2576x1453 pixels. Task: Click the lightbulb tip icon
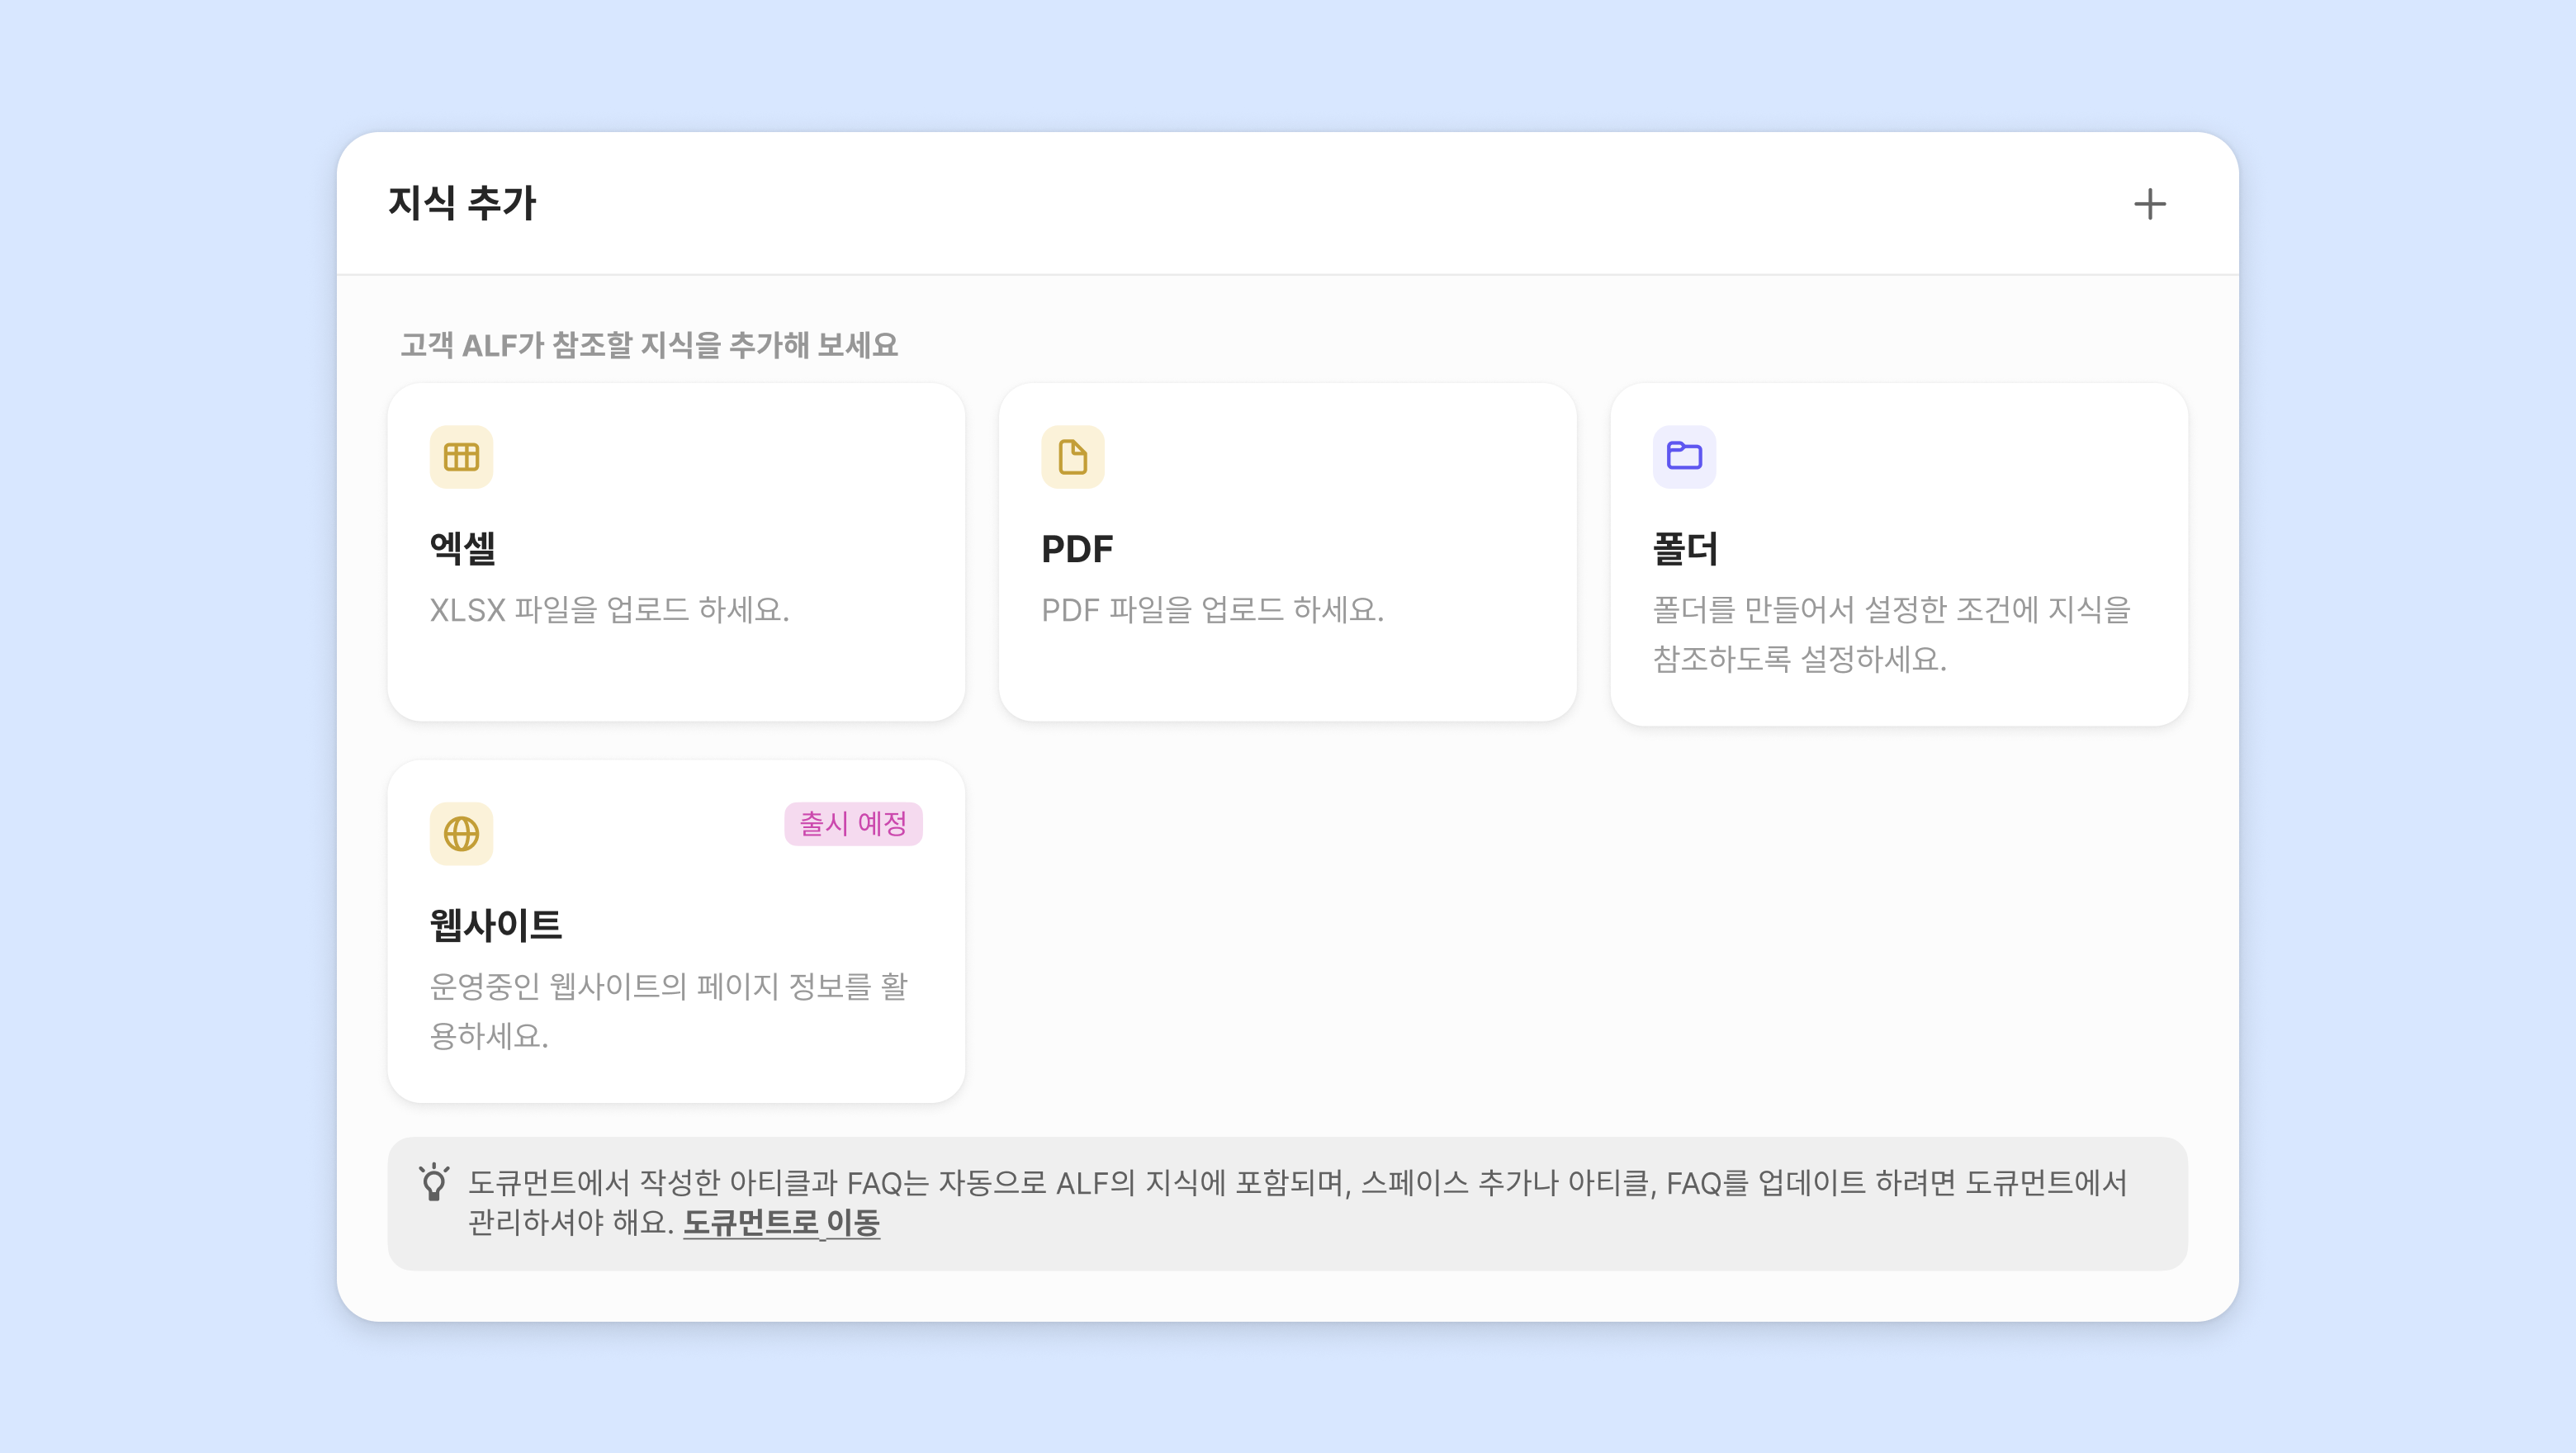point(434,1182)
